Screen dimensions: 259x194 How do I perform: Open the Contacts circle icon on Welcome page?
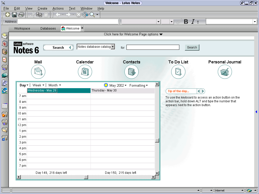pos(132,72)
